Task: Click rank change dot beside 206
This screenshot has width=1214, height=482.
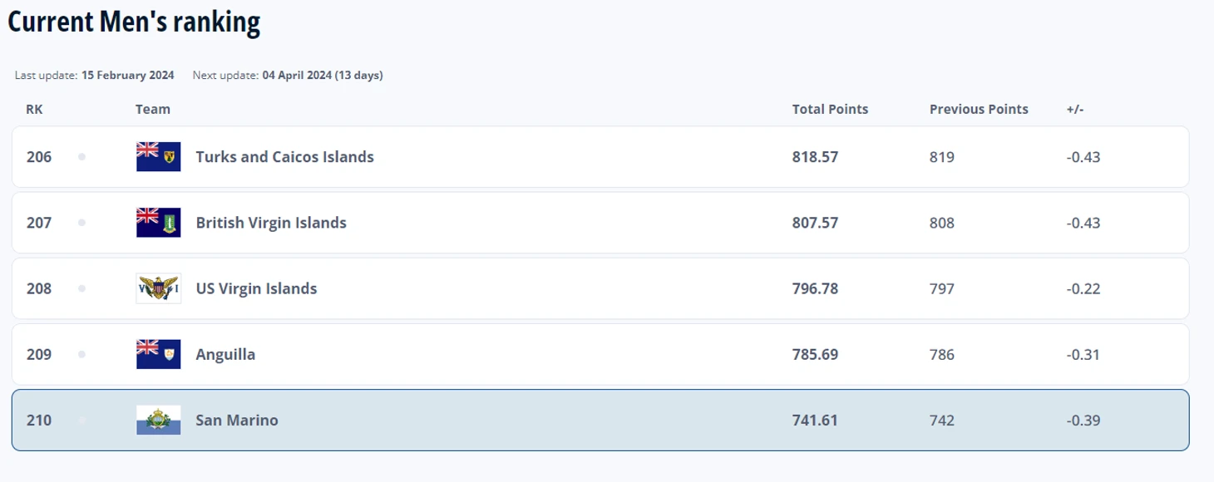Action: click(81, 156)
